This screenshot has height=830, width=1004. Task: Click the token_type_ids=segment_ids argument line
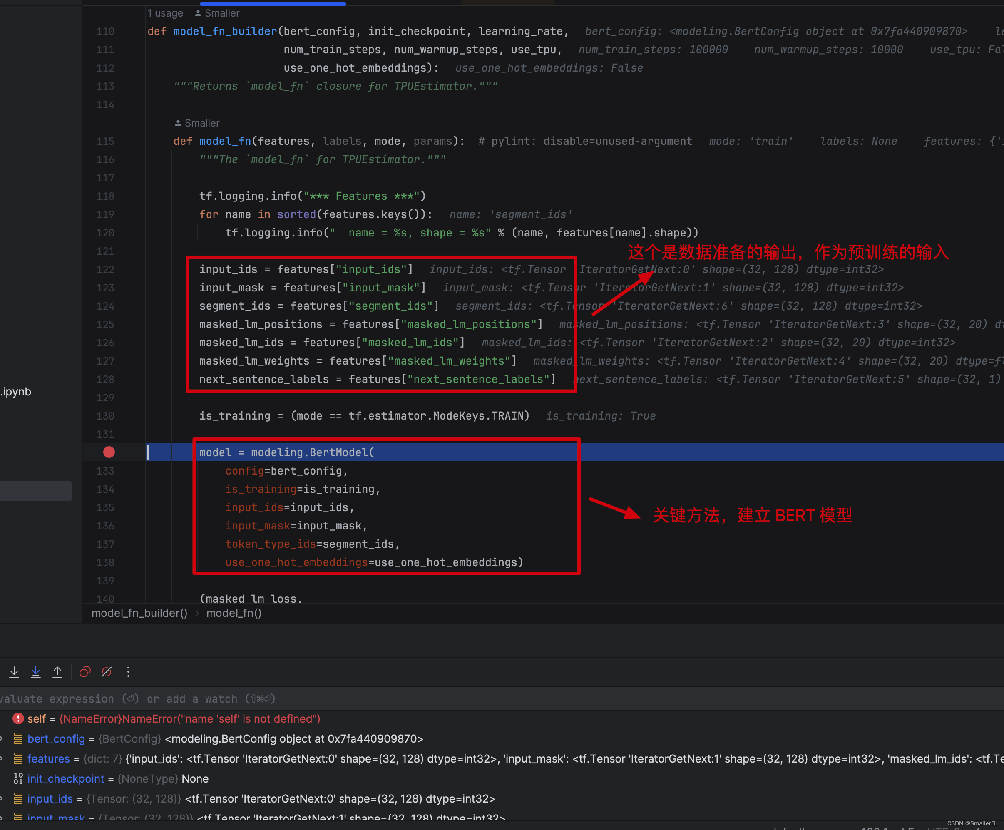312,544
